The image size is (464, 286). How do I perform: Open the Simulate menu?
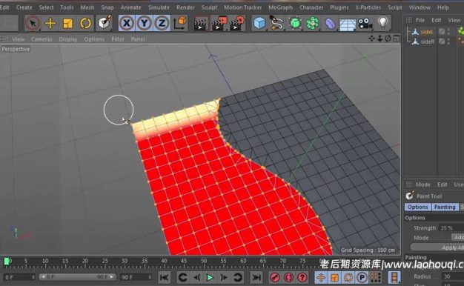click(159, 7)
